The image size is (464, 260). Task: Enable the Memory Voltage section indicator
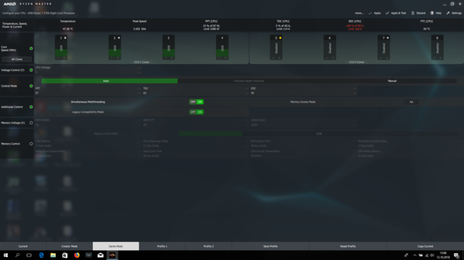click(x=31, y=122)
